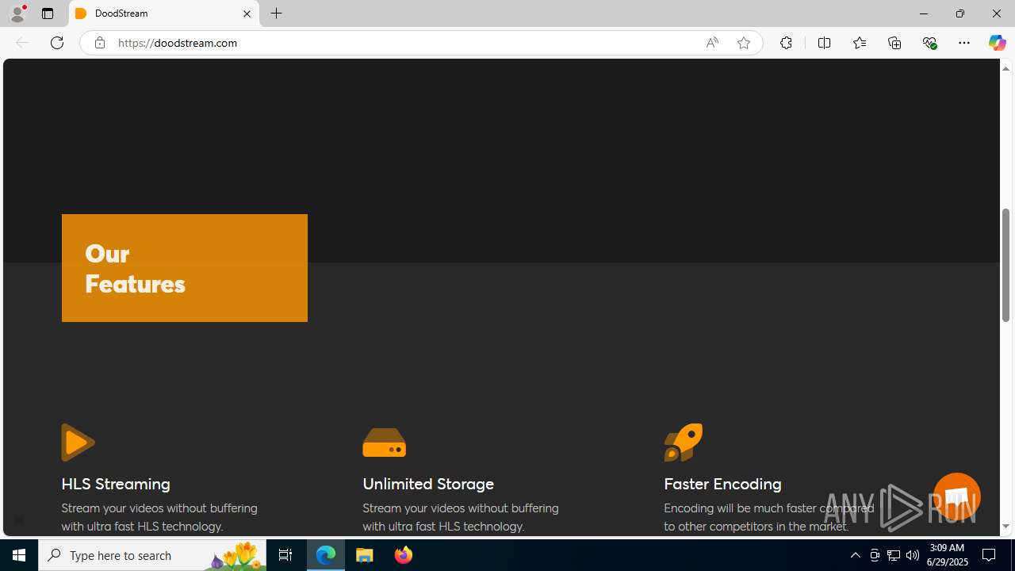Close the DoodStream tab
The height and width of the screenshot is (571, 1015).
[x=247, y=13]
